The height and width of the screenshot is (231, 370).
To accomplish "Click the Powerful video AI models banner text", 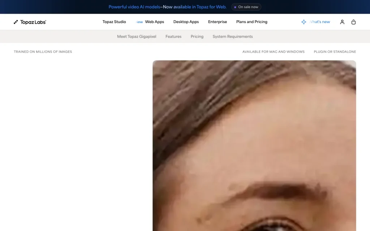I will tap(167, 7).
